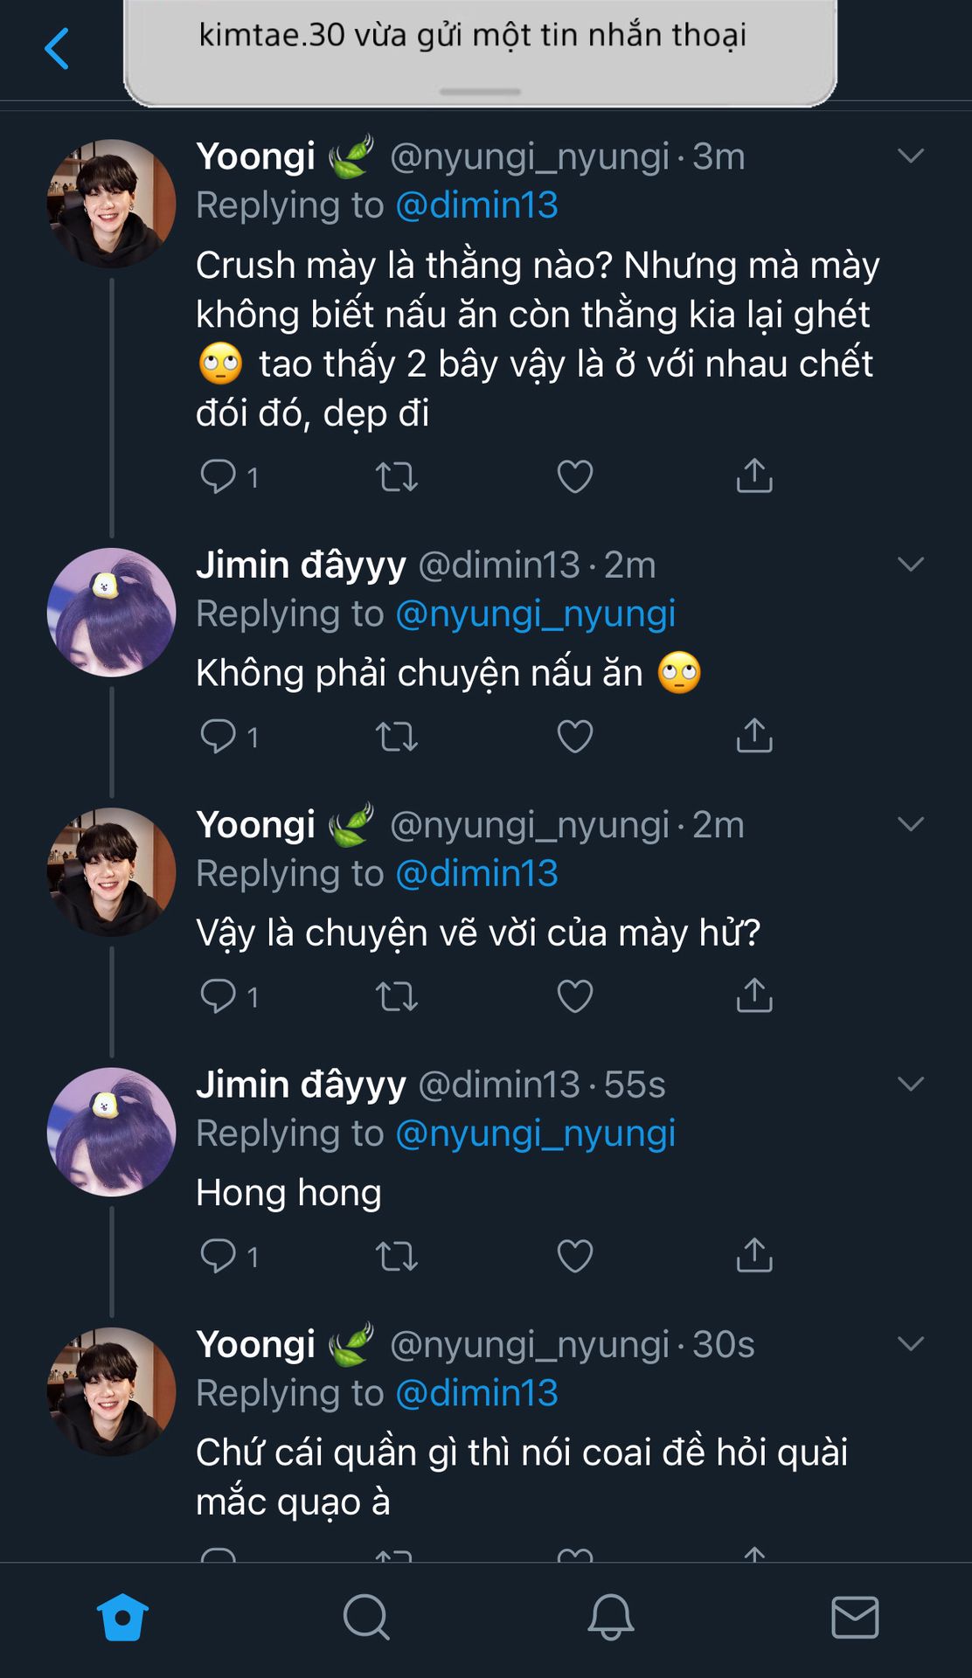This screenshot has height=1678, width=972.
Task: Expand options for Yoongi's 3m tweet
Action: (911, 156)
